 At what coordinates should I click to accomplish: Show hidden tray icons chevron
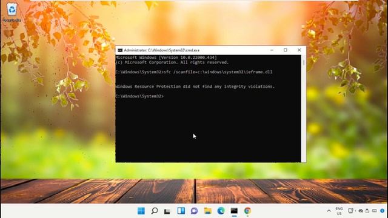[x=329, y=211]
